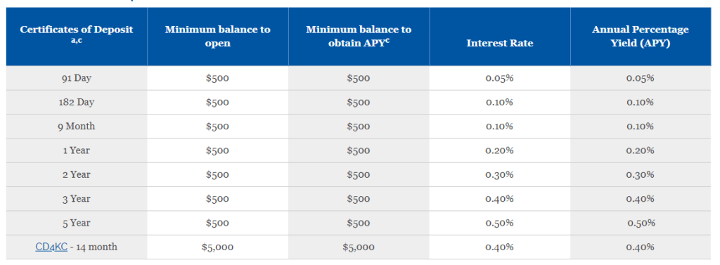Select the 0.20% interest rate for 1 Year

click(x=500, y=150)
